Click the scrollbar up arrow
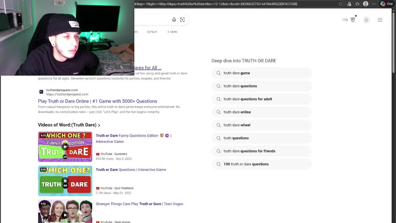 tap(394, 10)
